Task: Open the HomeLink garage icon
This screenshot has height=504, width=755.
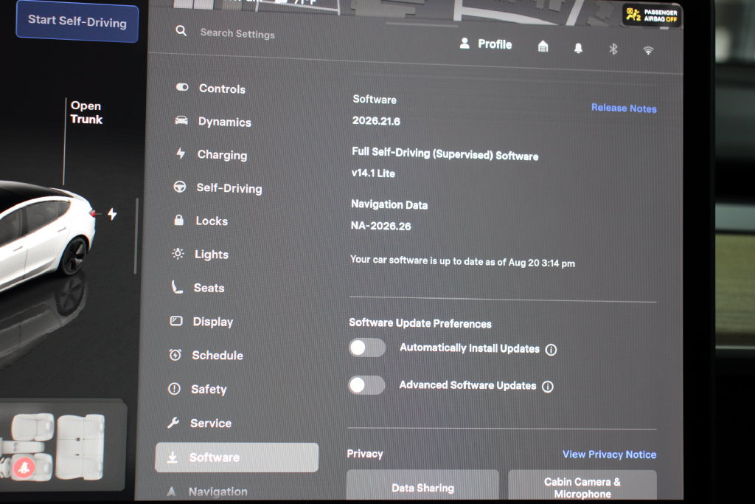Action: pos(543,46)
